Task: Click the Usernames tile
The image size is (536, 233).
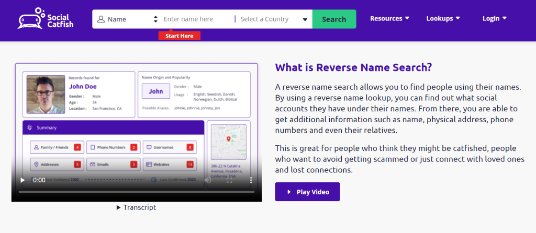Action: click(170, 147)
